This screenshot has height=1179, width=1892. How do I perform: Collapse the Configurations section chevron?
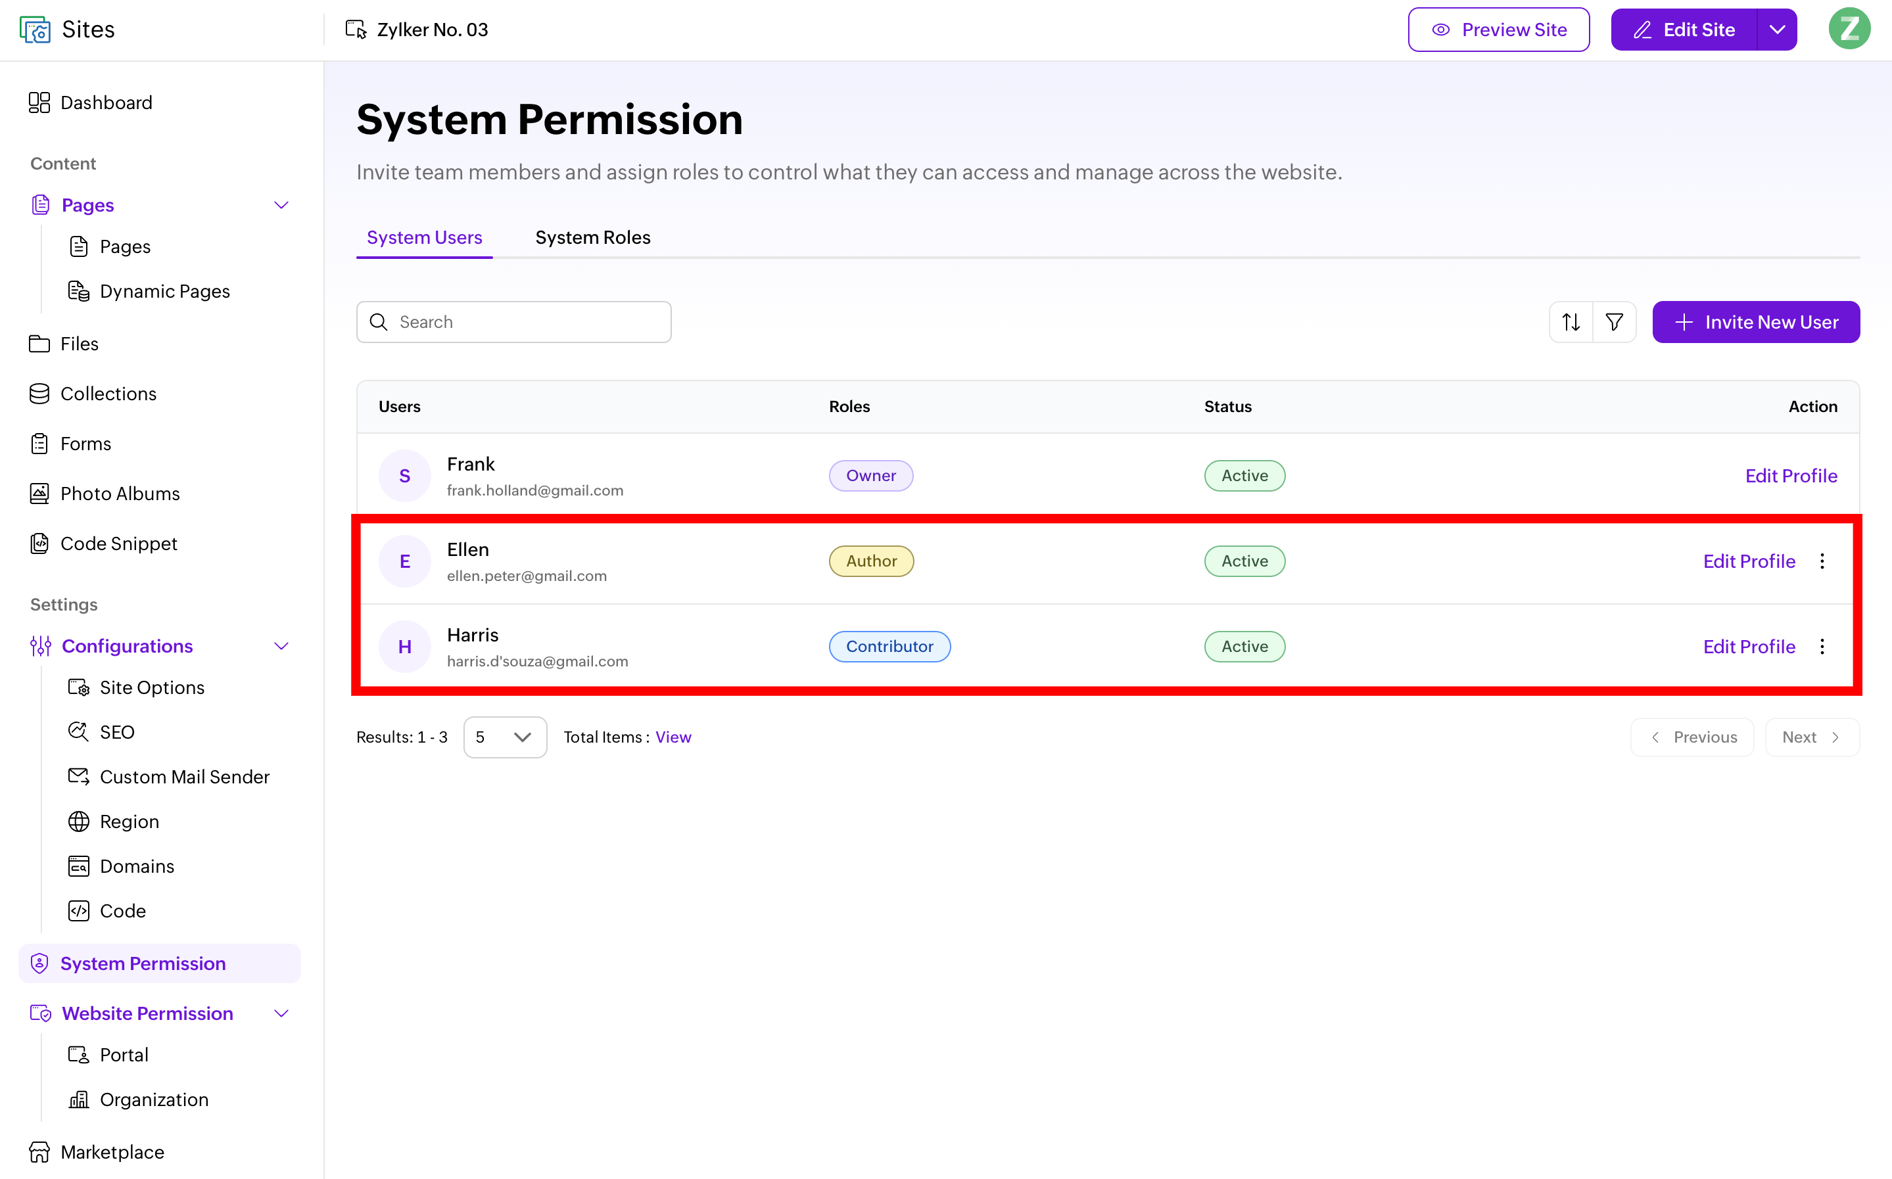[281, 645]
